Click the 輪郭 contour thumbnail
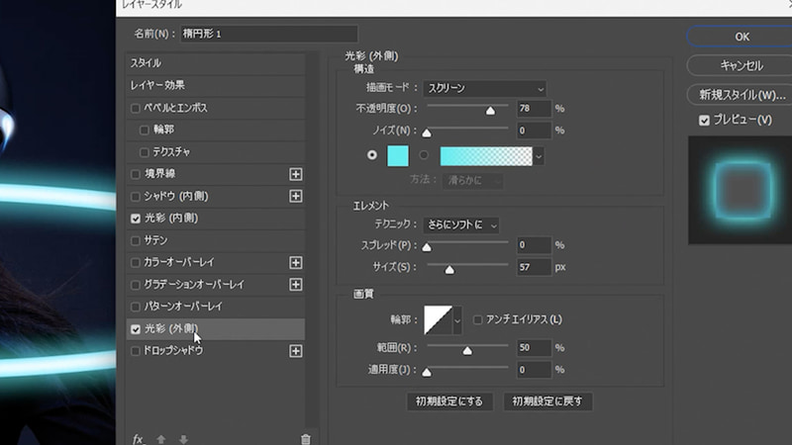The height and width of the screenshot is (445, 792). click(438, 319)
